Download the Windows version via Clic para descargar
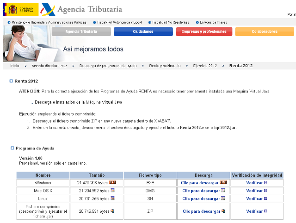 point(200,183)
